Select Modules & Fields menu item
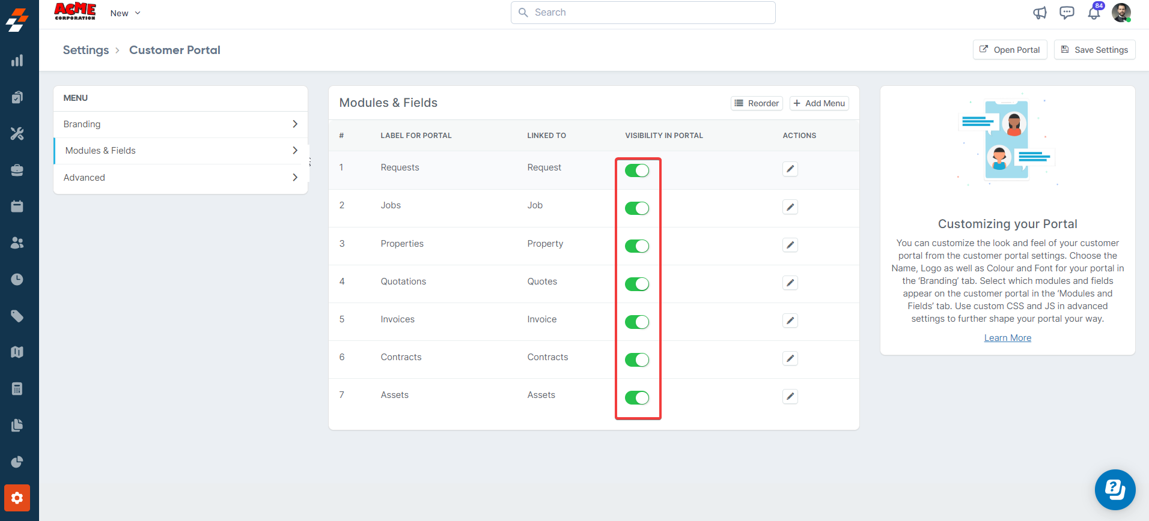The height and width of the screenshot is (521, 1149). [100, 151]
